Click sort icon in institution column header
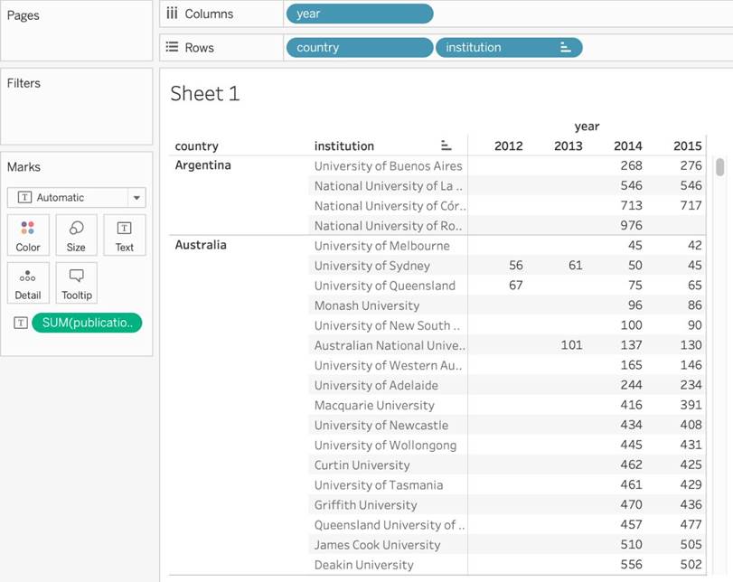 point(446,145)
